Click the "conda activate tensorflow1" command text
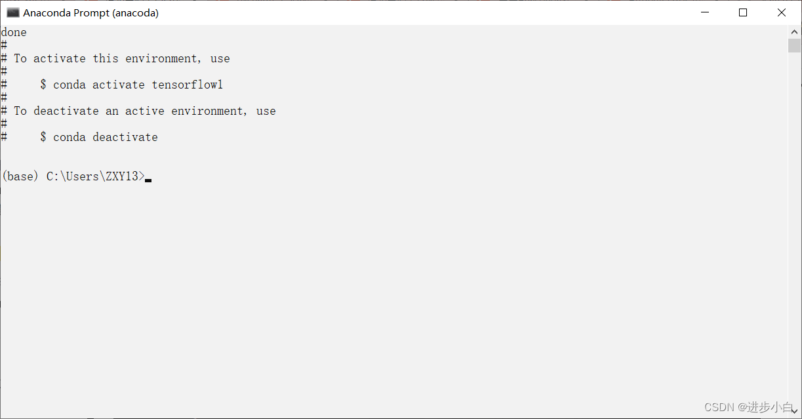The width and height of the screenshot is (802, 419). (x=138, y=85)
